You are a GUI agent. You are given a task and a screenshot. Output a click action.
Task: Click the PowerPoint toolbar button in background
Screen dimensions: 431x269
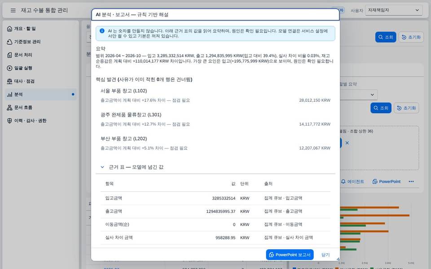click(x=387, y=182)
